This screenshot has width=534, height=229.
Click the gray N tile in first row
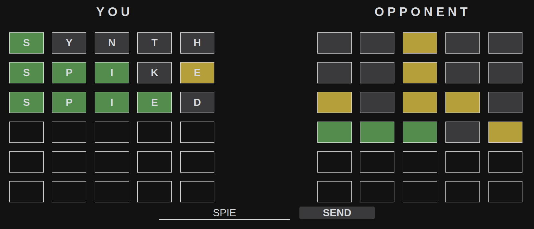pyautogui.click(x=112, y=43)
